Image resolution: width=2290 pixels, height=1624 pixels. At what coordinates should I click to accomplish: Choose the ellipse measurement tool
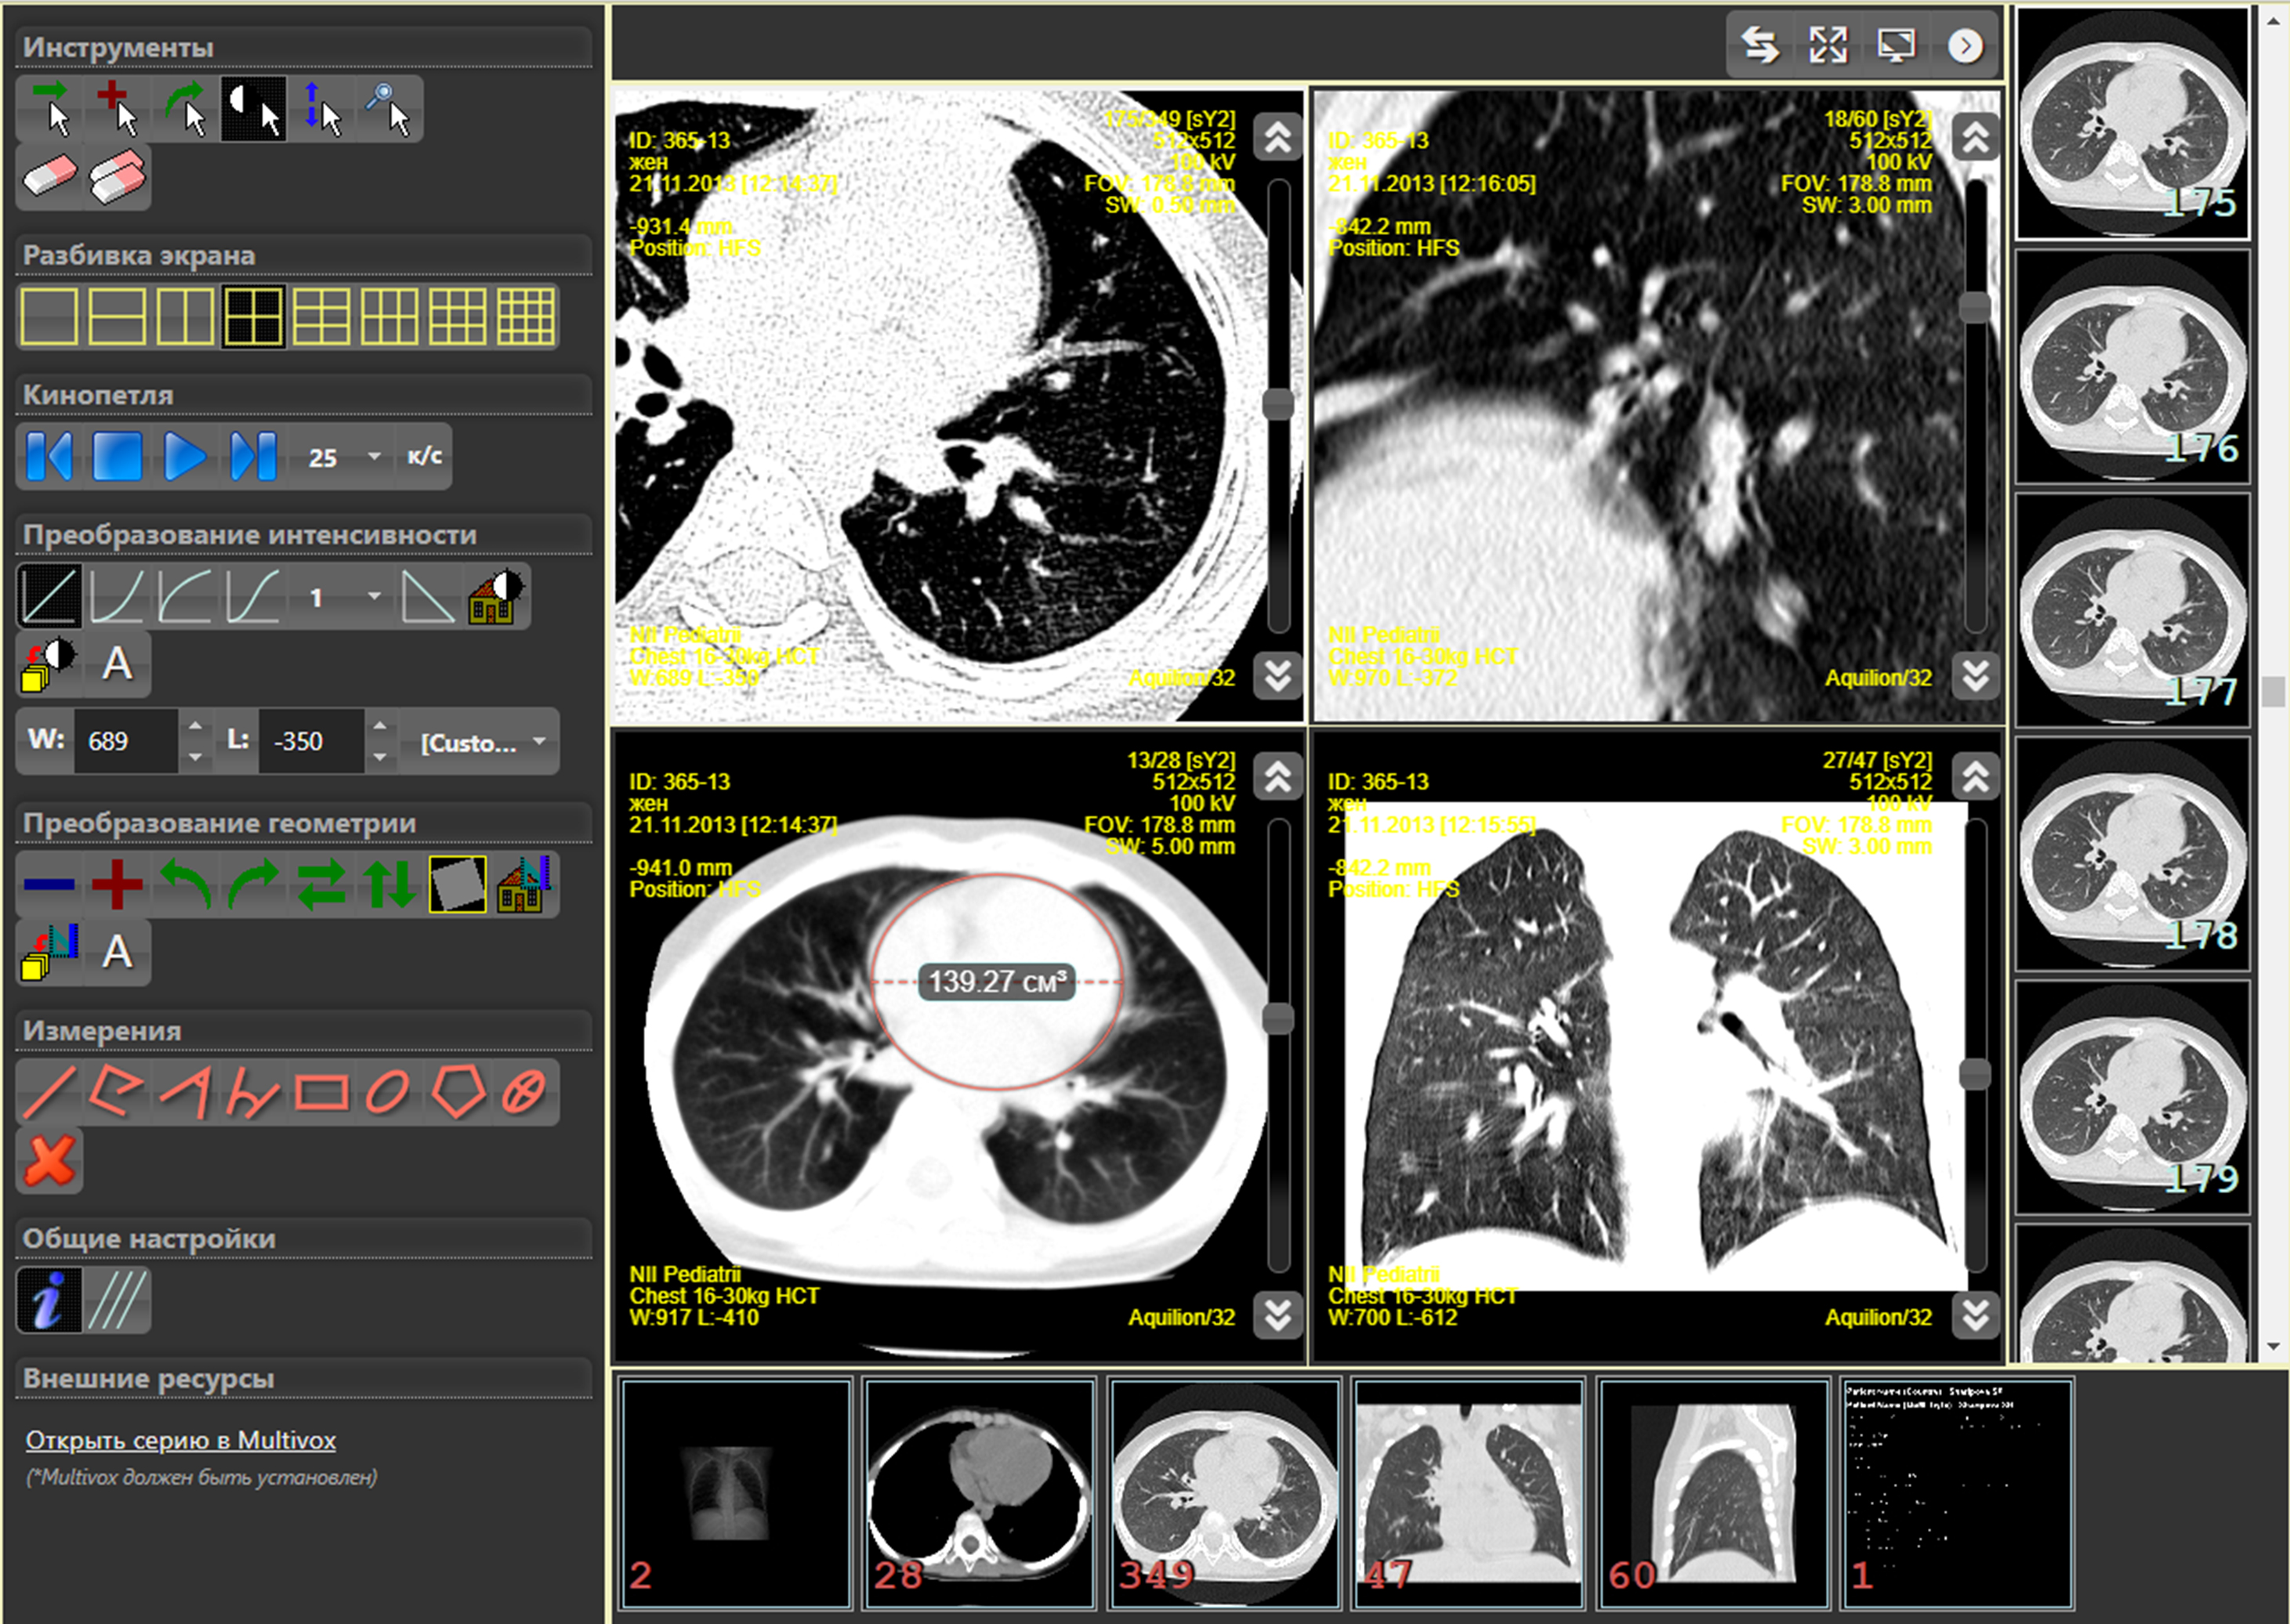click(388, 1091)
